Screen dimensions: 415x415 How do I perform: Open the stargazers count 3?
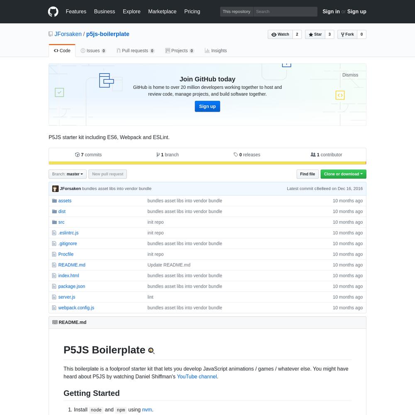(x=330, y=34)
